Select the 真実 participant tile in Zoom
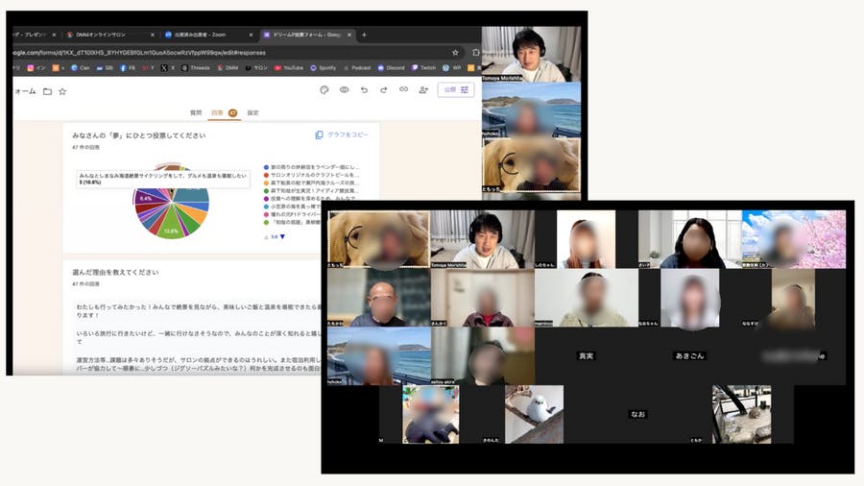The width and height of the screenshot is (864, 486). pyautogui.click(x=587, y=356)
